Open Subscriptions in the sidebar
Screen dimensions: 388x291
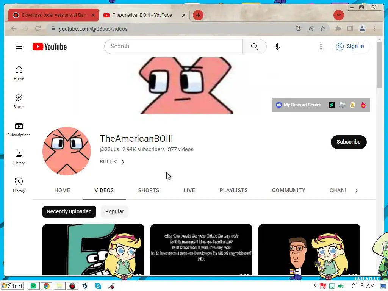pos(19,129)
